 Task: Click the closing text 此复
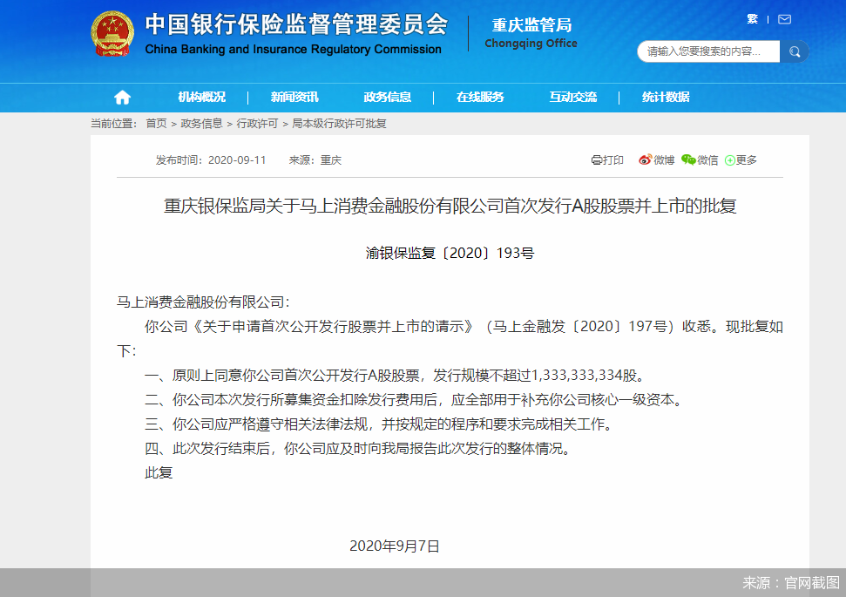(x=159, y=473)
